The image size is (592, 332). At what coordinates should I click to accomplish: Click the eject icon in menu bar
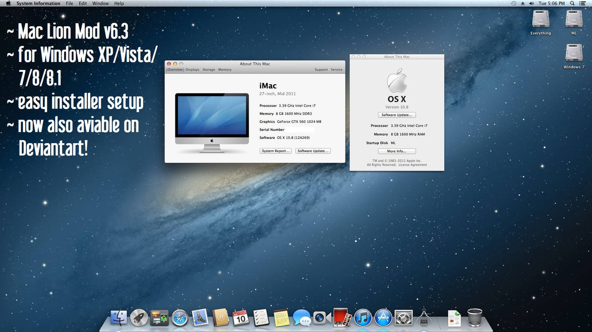click(522, 3)
